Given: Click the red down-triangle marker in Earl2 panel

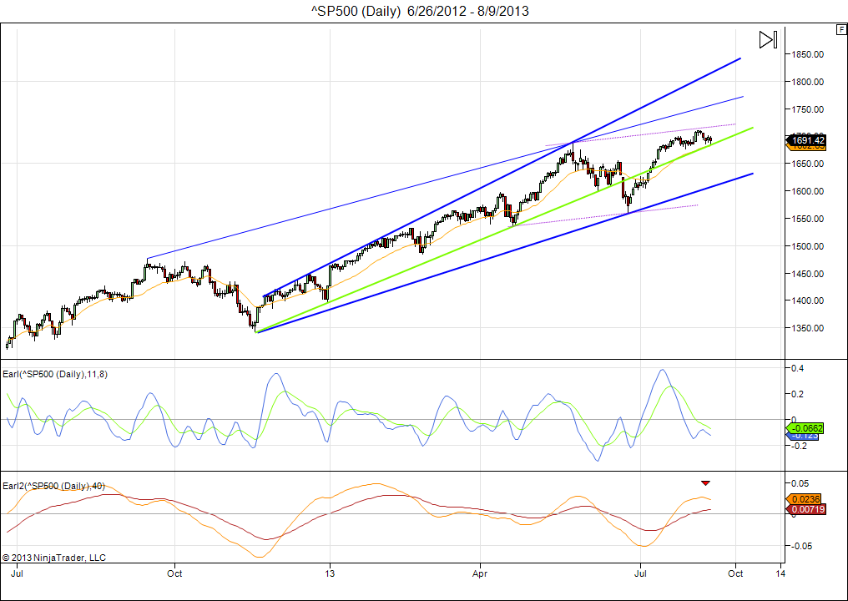Looking at the screenshot, I should pos(705,482).
